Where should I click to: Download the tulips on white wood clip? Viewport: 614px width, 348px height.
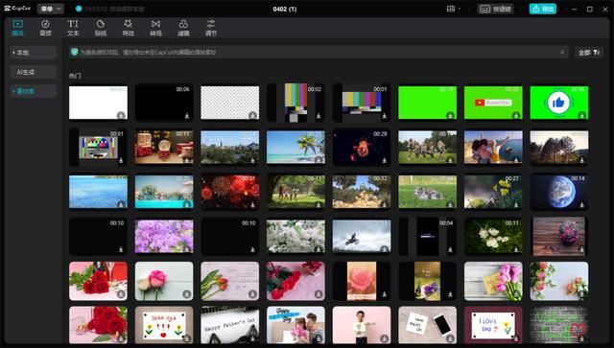point(252,294)
